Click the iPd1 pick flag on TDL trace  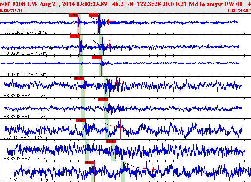coord(81,120)
